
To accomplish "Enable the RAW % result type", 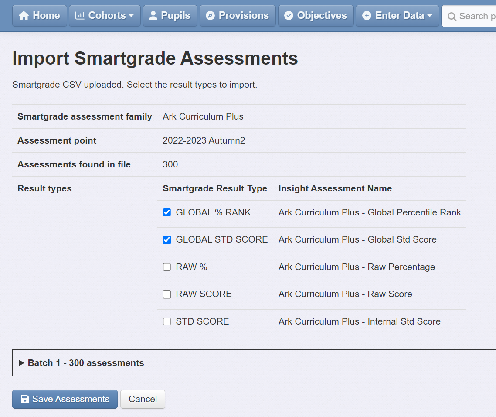I will click(166, 267).
